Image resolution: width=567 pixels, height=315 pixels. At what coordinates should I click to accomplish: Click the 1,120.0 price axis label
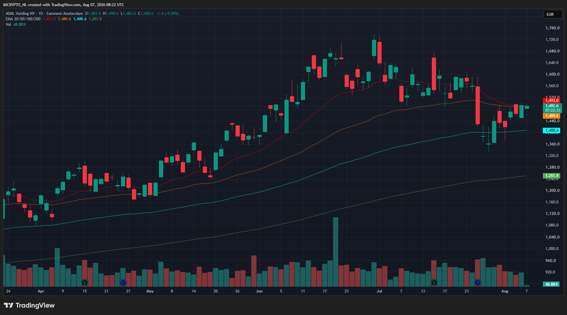[553, 214]
